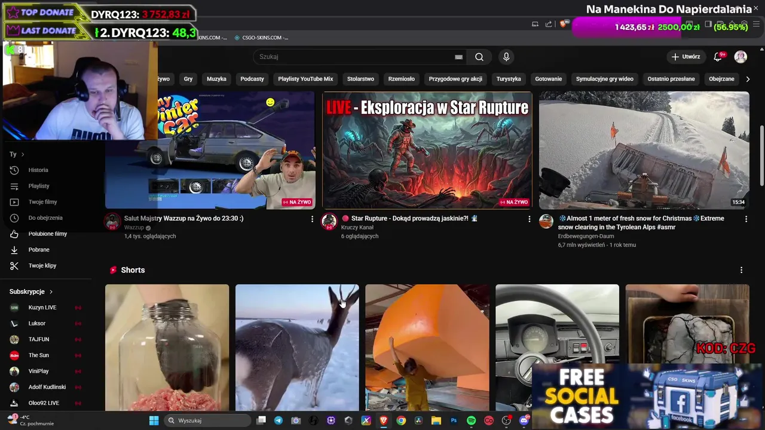Open the deer in snow Shorts thumbnail
Image resolution: width=765 pixels, height=430 pixels.
coord(297,348)
